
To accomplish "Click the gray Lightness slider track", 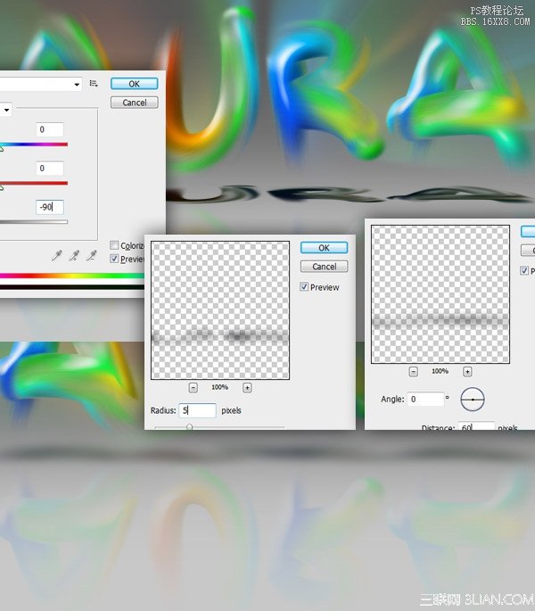I will pyautogui.click(x=34, y=222).
